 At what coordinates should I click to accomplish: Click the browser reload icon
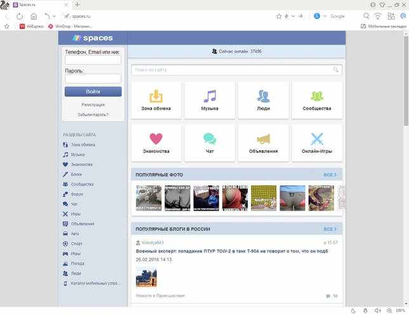[x=20, y=16]
